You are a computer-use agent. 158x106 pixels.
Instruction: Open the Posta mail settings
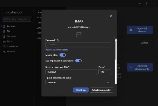click(x=10, y=41)
